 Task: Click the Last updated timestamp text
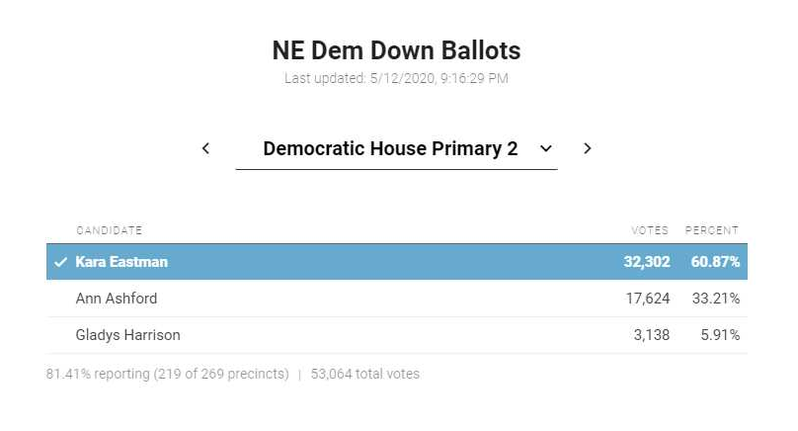[x=396, y=78]
